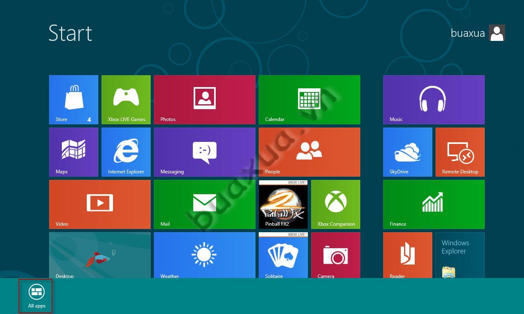Open the SkyDrive tile
524x314 pixels.
point(408,152)
